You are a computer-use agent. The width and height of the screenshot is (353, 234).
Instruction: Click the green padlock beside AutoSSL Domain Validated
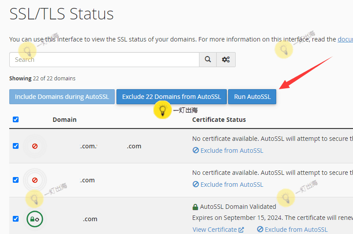195,207
